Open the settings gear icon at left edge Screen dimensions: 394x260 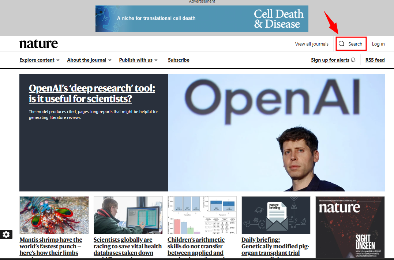point(6,234)
